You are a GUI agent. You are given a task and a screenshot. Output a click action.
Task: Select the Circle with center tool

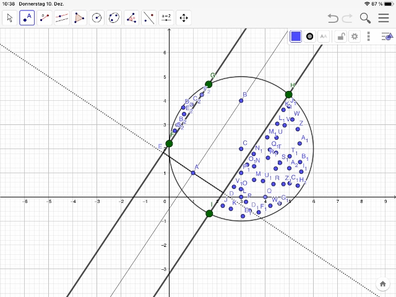pos(97,18)
